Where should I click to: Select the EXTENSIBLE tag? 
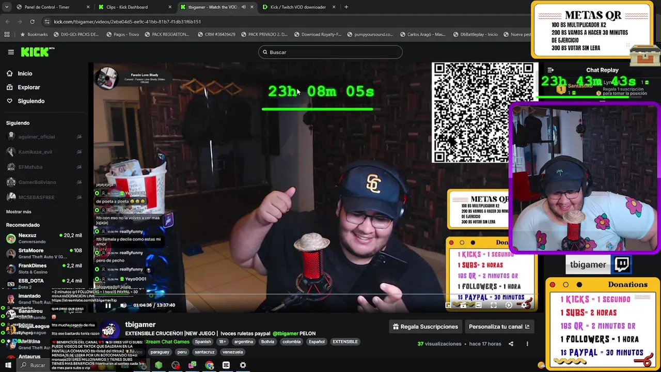(x=345, y=342)
